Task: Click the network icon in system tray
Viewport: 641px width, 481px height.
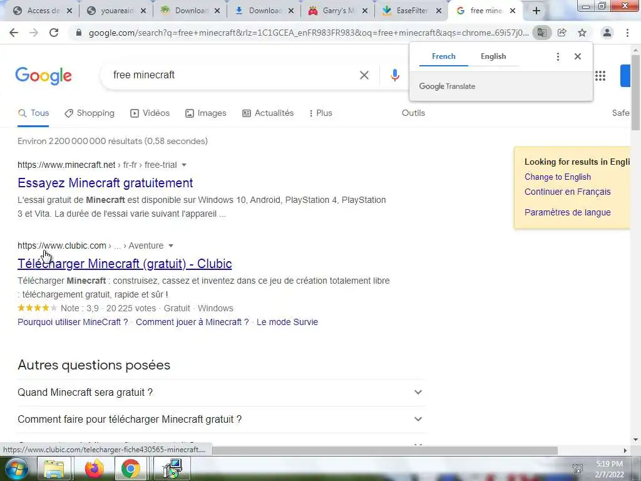Action: click(578, 468)
